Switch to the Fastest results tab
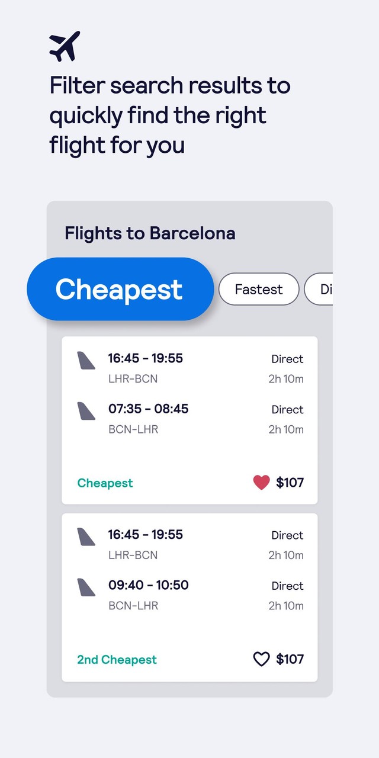The image size is (379, 758). coord(258,289)
